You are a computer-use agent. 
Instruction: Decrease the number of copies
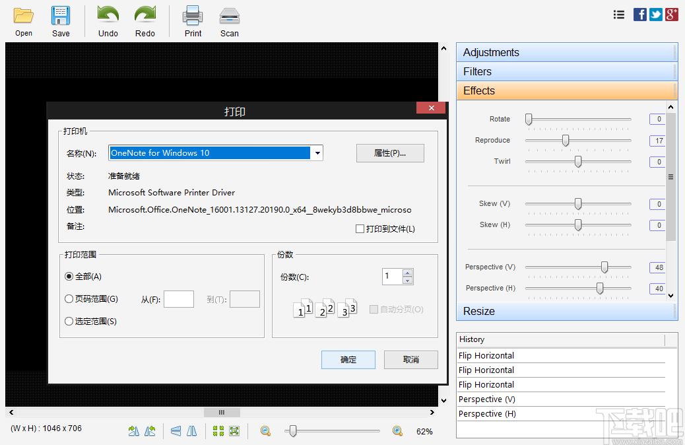pos(407,280)
